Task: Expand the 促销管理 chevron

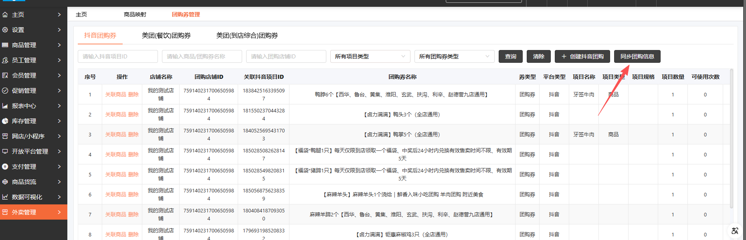Action: 59,91
